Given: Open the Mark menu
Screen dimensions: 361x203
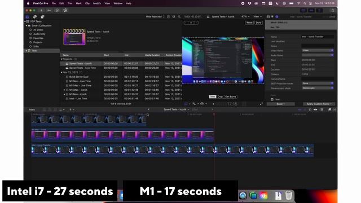Looking at the screenshot, I should click(x=78, y=3).
